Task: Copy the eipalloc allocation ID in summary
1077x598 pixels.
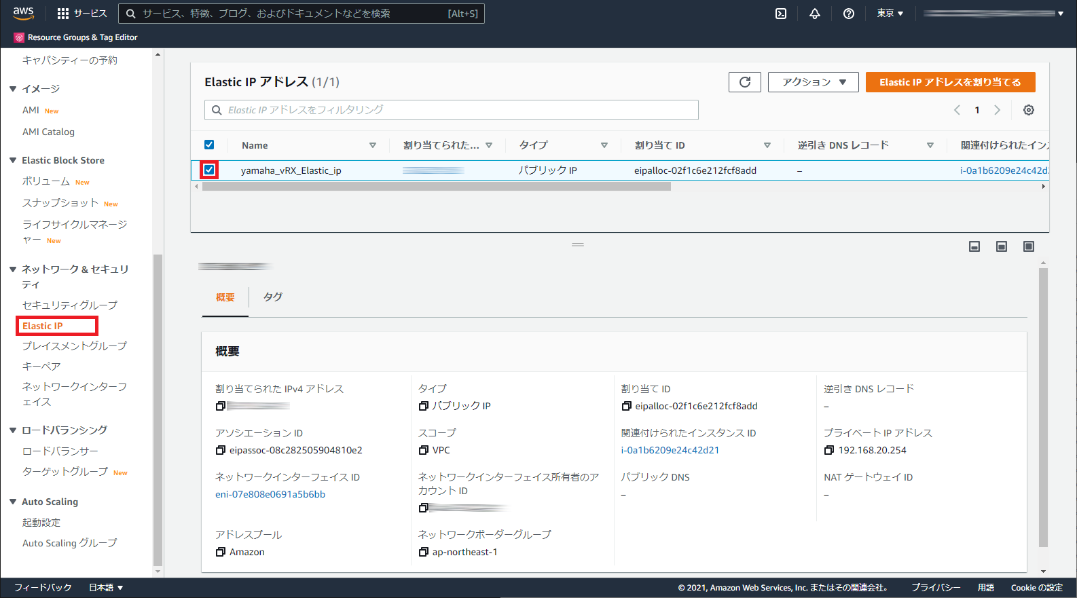Action: [x=627, y=406]
